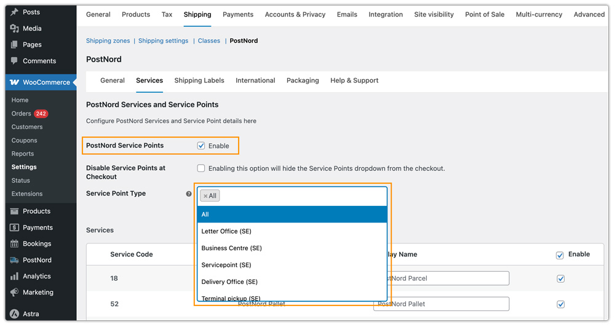
Task: Open the Shipping settings tab
Action: [197, 15]
